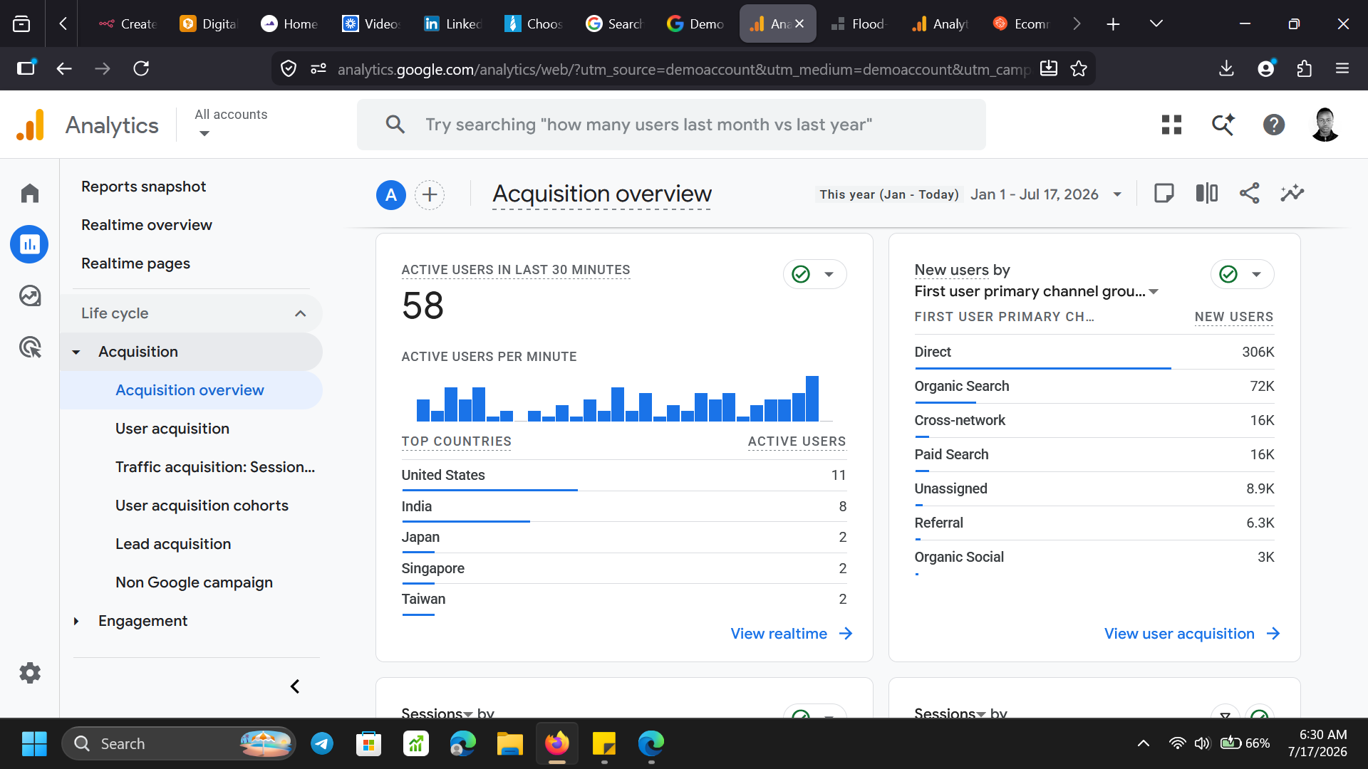Open Lead acquisition report

coord(173,544)
